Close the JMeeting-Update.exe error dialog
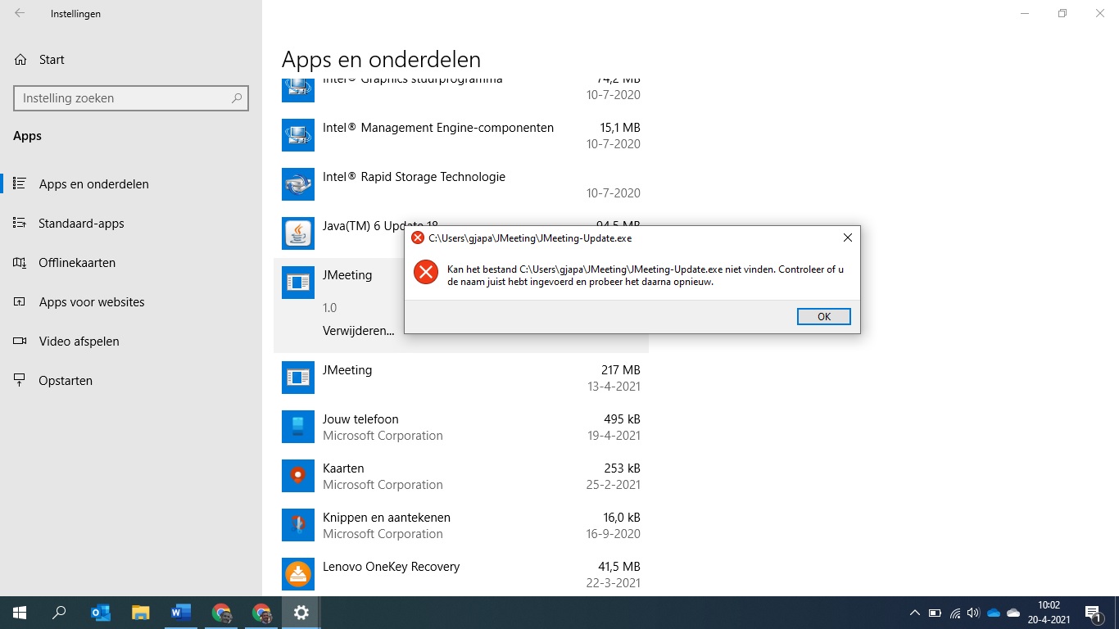Screen dimensions: 1119x629 tap(847, 238)
